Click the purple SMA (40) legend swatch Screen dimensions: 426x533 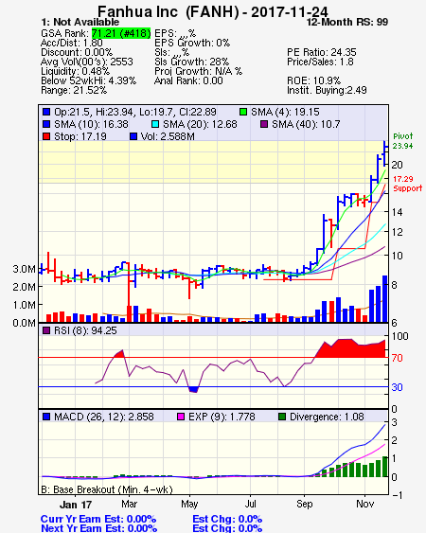[264, 124]
